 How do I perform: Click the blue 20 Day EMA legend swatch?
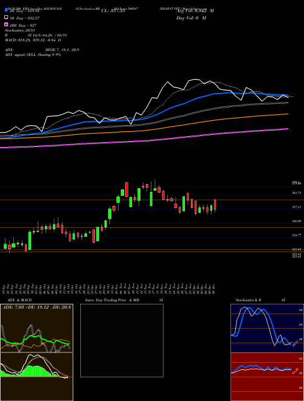click(x=7, y=10)
